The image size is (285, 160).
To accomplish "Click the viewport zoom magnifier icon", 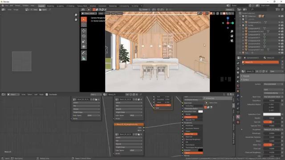I will tap(232, 32).
